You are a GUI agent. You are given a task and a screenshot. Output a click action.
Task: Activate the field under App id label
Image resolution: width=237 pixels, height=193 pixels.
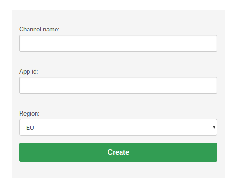click(118, 85)
